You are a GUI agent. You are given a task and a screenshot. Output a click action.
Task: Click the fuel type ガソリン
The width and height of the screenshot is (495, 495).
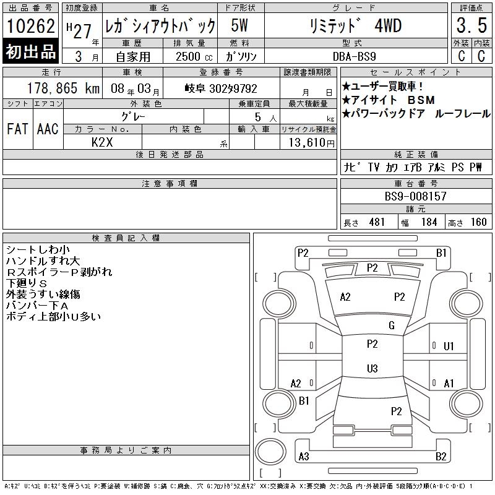(241, 57)
